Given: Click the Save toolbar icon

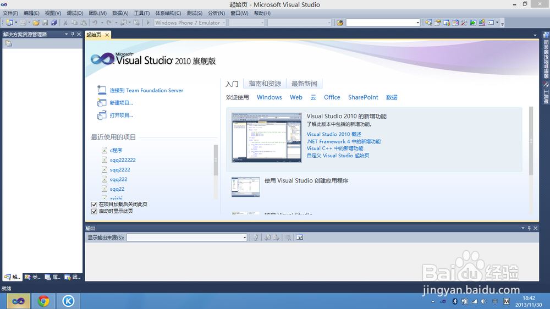Looking at the screenshot, I should [45, 23].
